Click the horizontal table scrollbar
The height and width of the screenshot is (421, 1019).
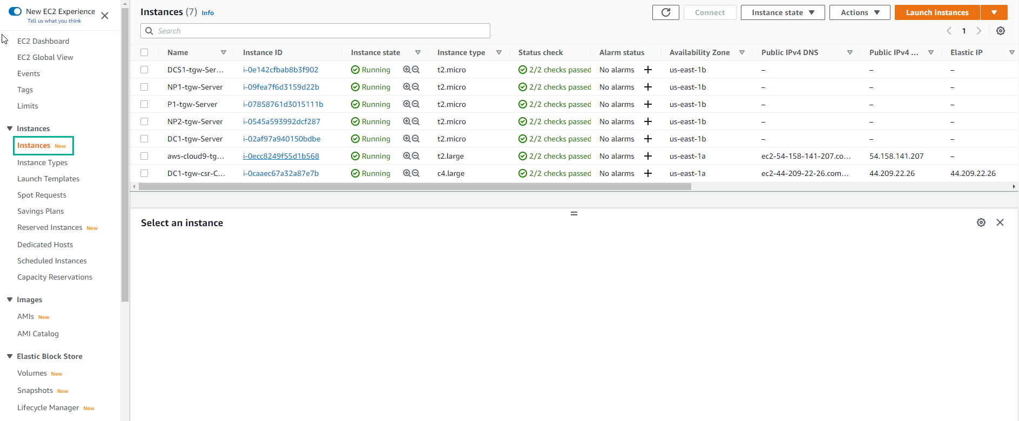pyautogui.click(x=415, y=186)
